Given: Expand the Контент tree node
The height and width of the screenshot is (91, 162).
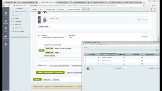Looking at the screenshot, I should pos(11,15).
